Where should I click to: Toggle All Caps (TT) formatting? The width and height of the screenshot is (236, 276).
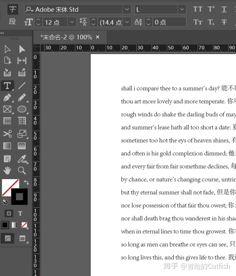(x=198, y=9)
